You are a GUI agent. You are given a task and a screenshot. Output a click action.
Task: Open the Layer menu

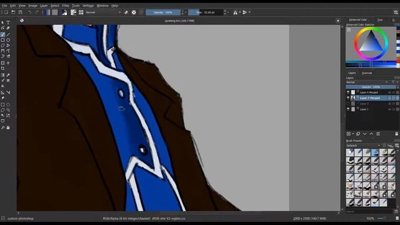point(44,6)
